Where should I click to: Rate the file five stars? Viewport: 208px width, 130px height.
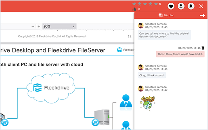156,4
